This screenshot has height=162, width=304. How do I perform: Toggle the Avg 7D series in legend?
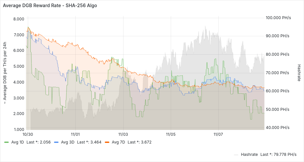coord(118,142)
